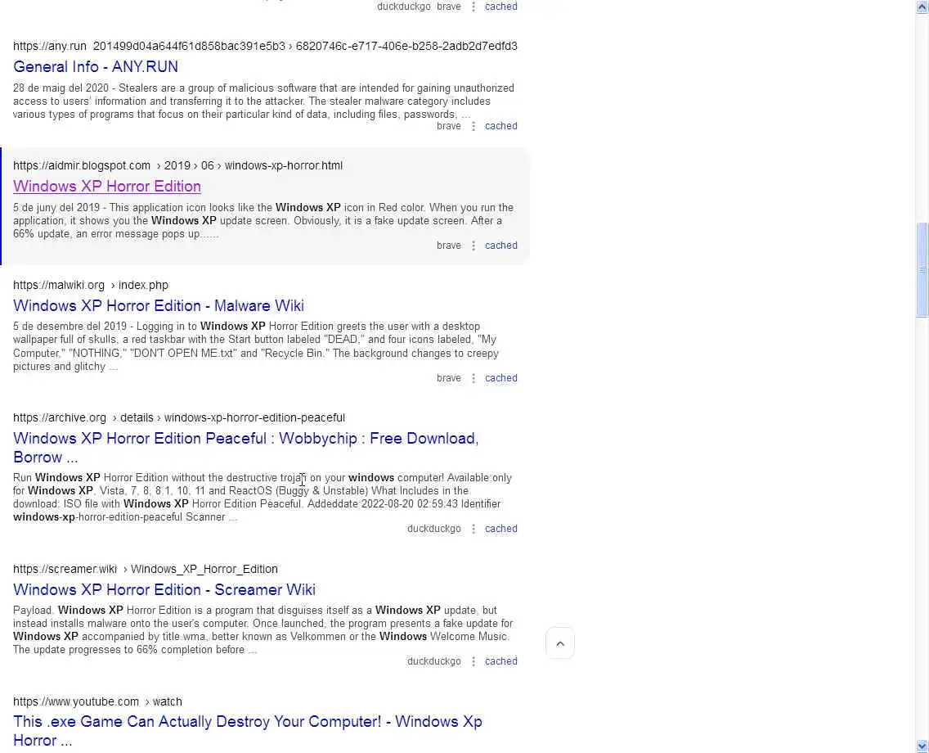
Task: Click 'brave' source label of blogspot result
Action: 448,245
